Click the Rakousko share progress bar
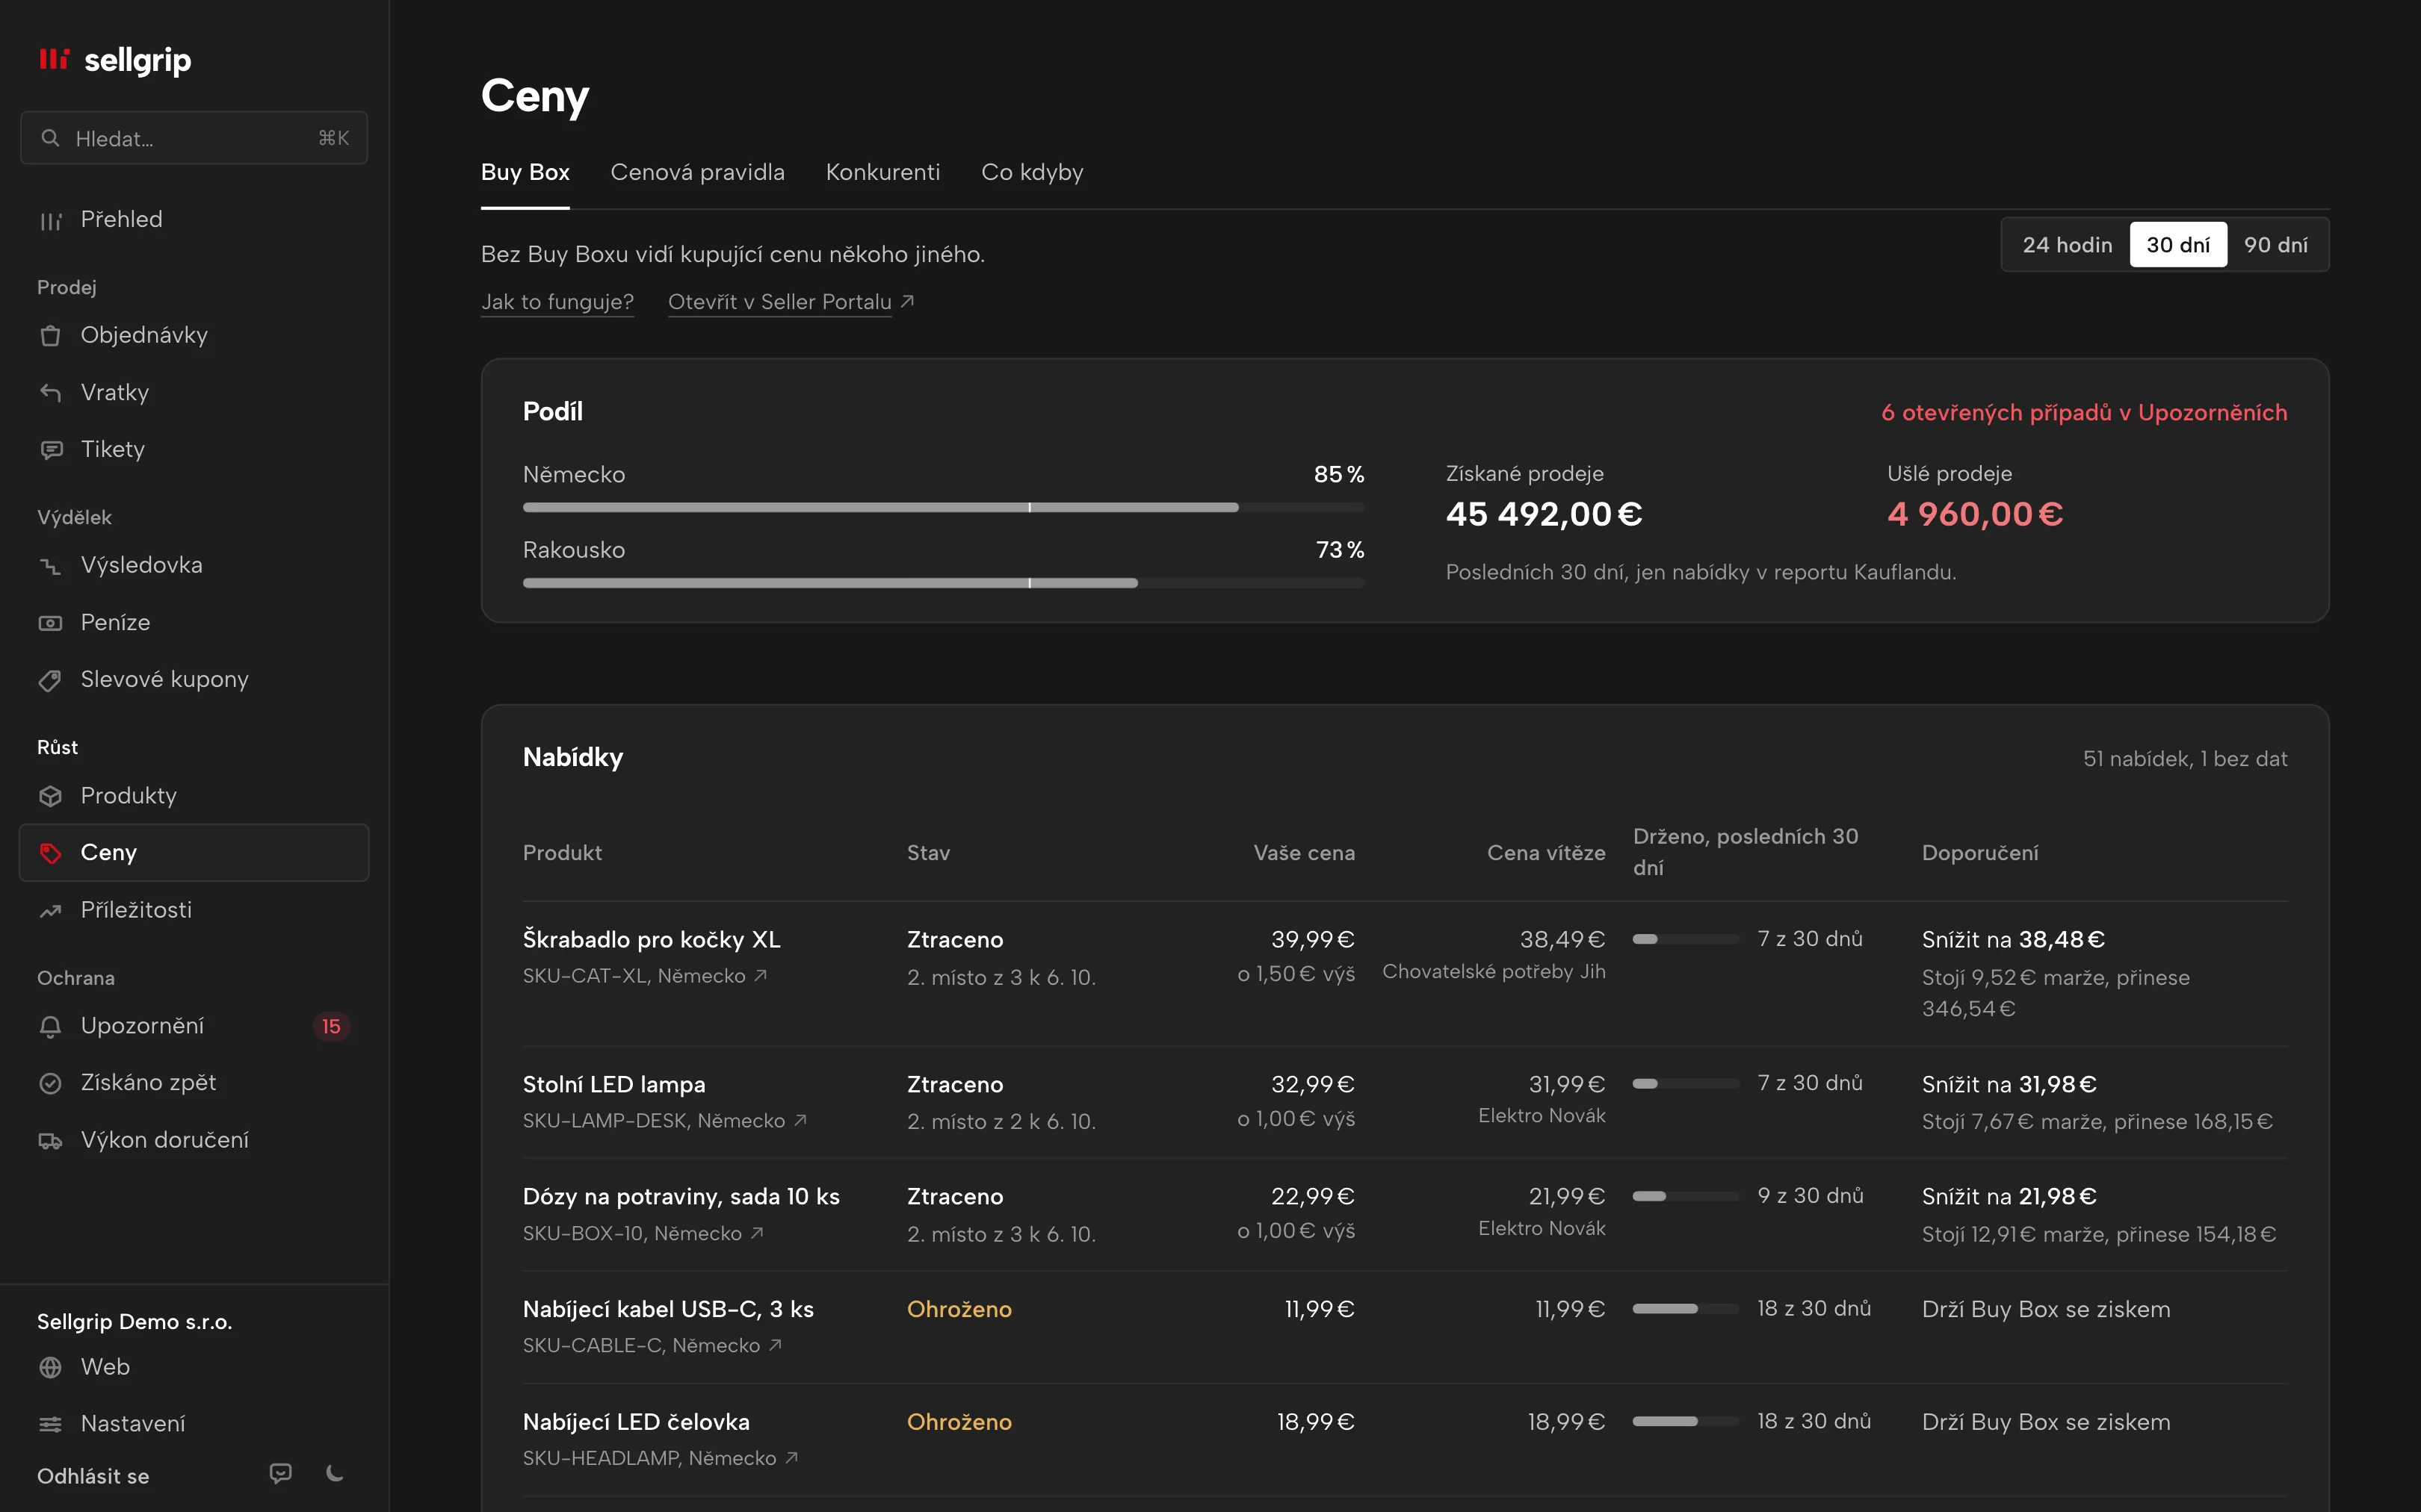The width and height of the screenshot is (2421, 1512). click(x=944, y=583)
